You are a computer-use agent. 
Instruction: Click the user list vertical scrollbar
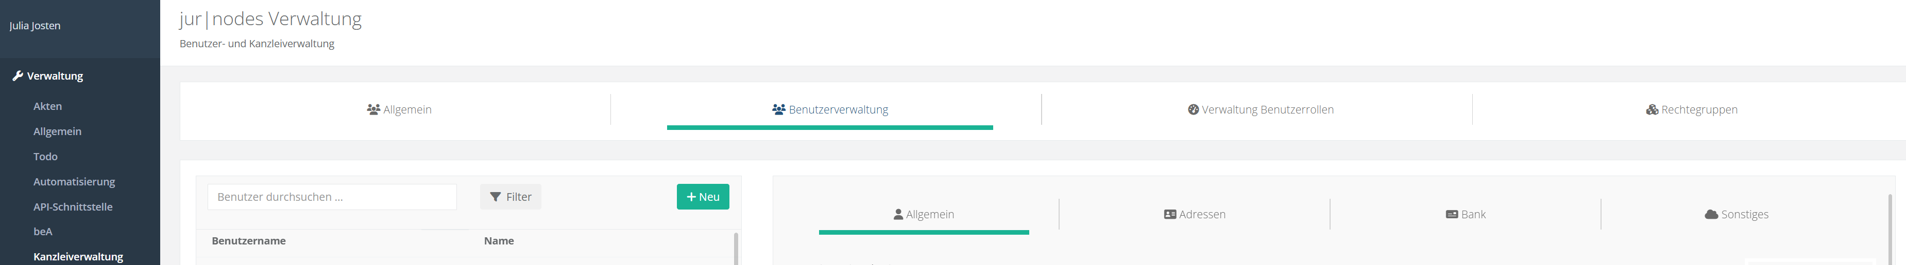736,248
